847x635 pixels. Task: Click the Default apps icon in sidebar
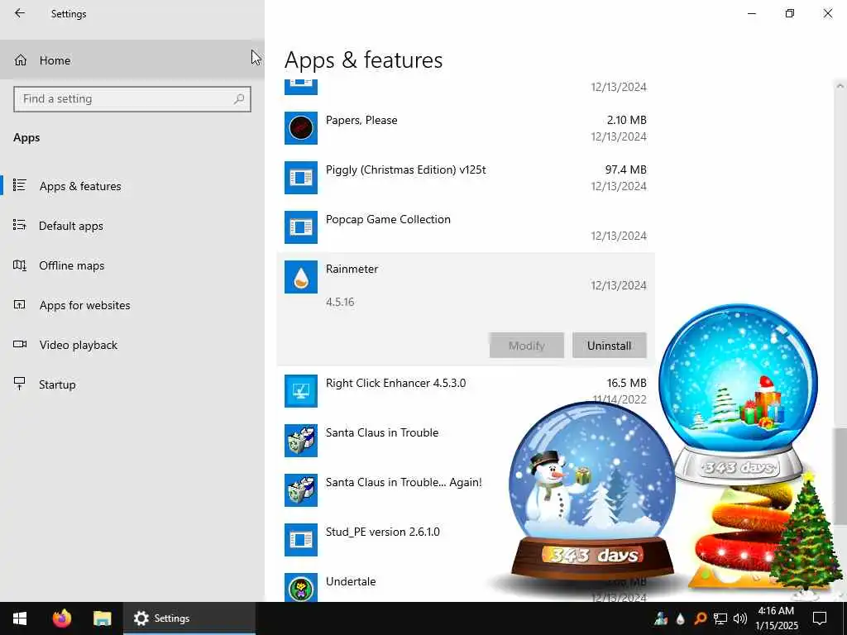pos(20,225)
